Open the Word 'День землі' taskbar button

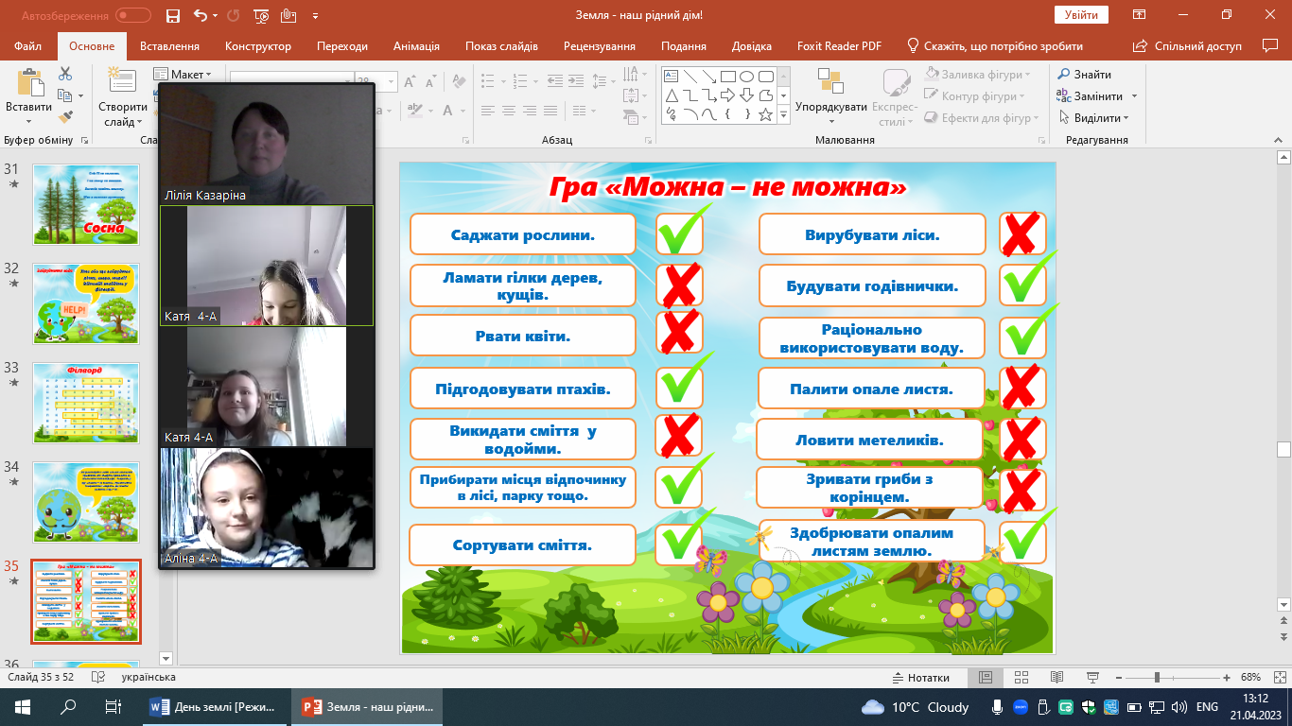216,707
